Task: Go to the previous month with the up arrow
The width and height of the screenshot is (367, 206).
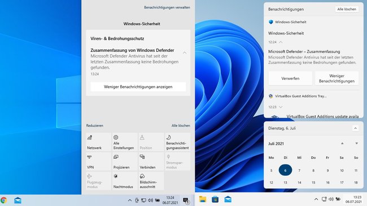Action: pos(342,144)
